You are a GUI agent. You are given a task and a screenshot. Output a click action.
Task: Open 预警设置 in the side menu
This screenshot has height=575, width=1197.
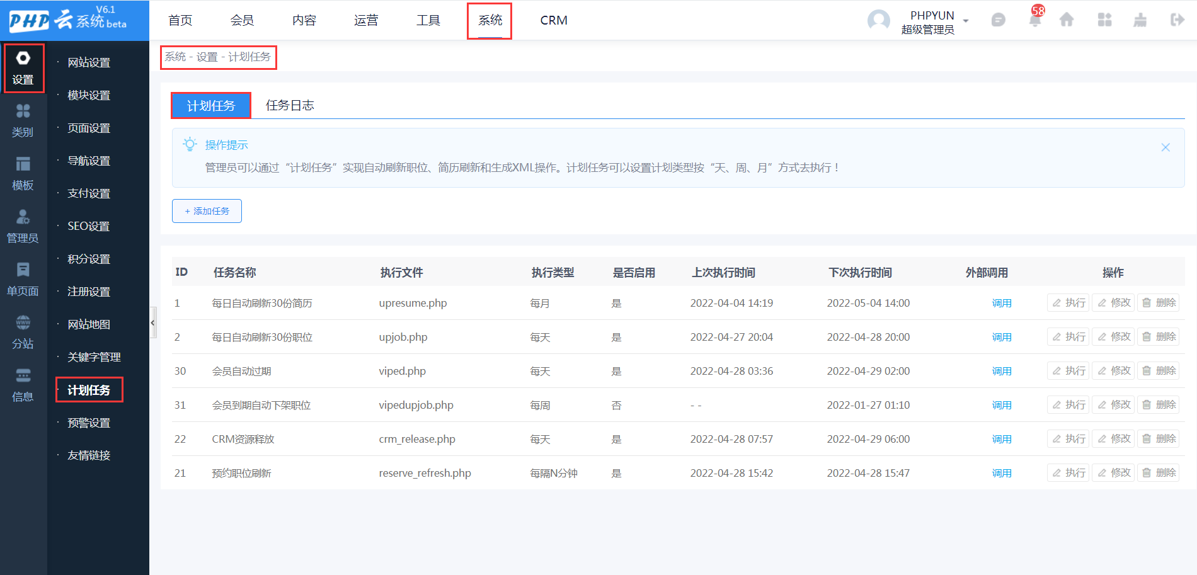[x=89, y=423]
